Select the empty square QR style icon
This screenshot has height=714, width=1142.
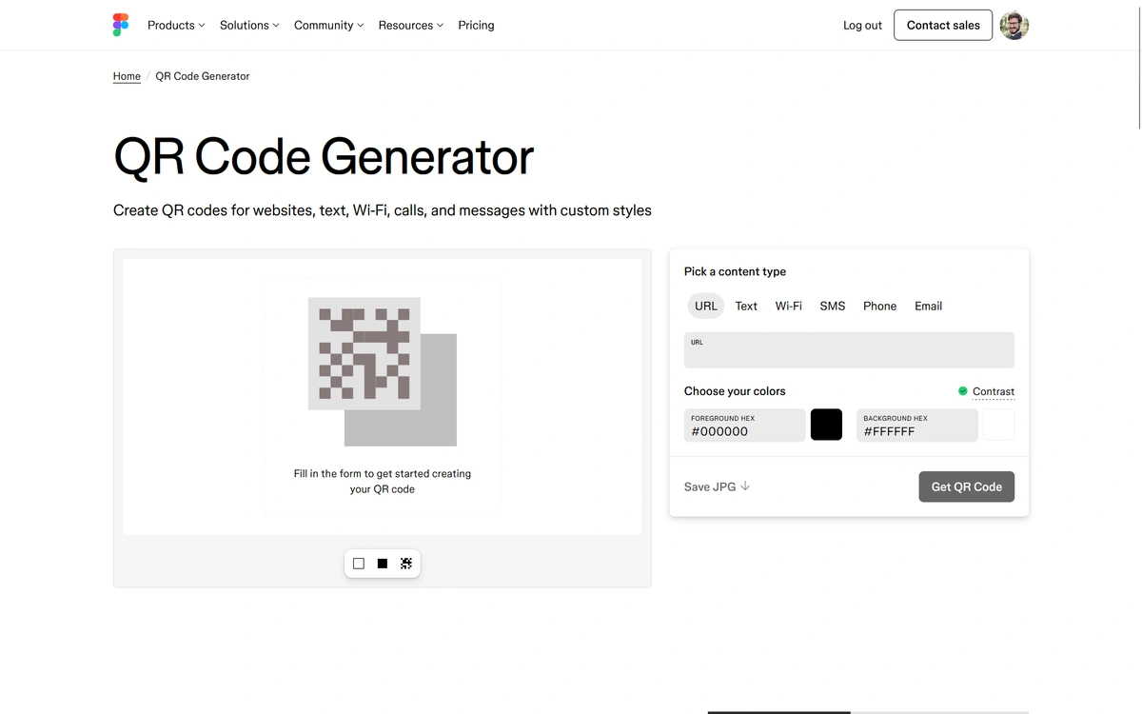[359, 564]
